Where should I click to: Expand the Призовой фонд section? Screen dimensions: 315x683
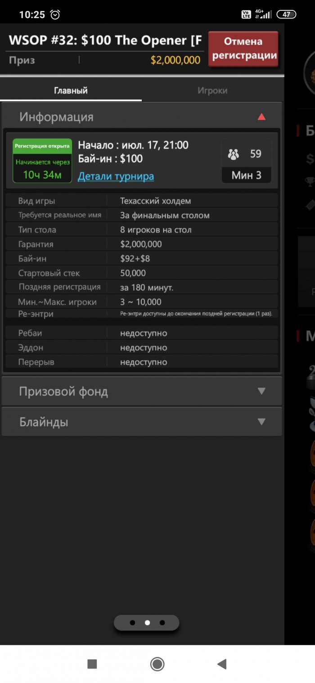142,391
